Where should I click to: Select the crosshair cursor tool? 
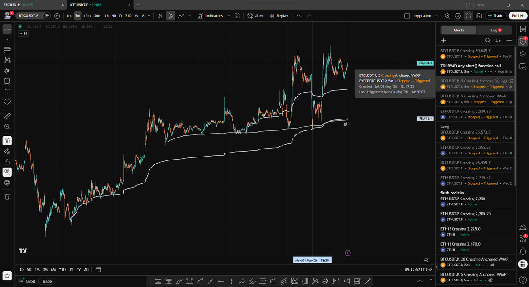(x=7, y=29)
